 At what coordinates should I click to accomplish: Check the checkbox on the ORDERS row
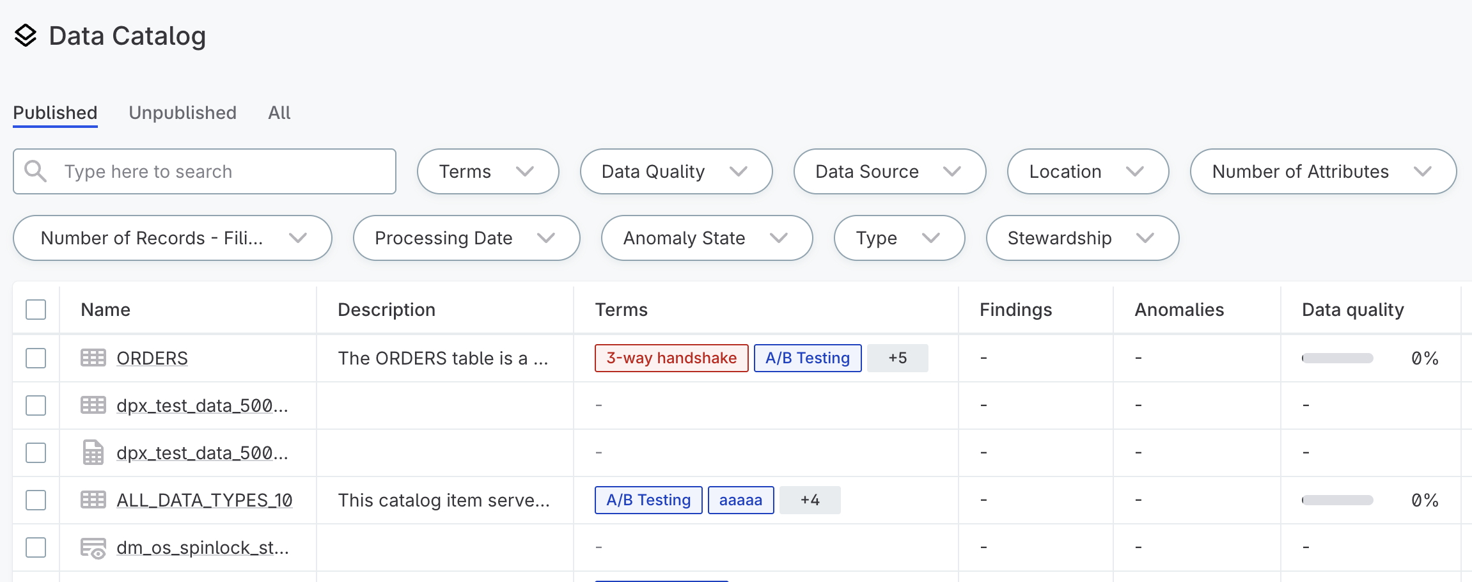(35, 358)
